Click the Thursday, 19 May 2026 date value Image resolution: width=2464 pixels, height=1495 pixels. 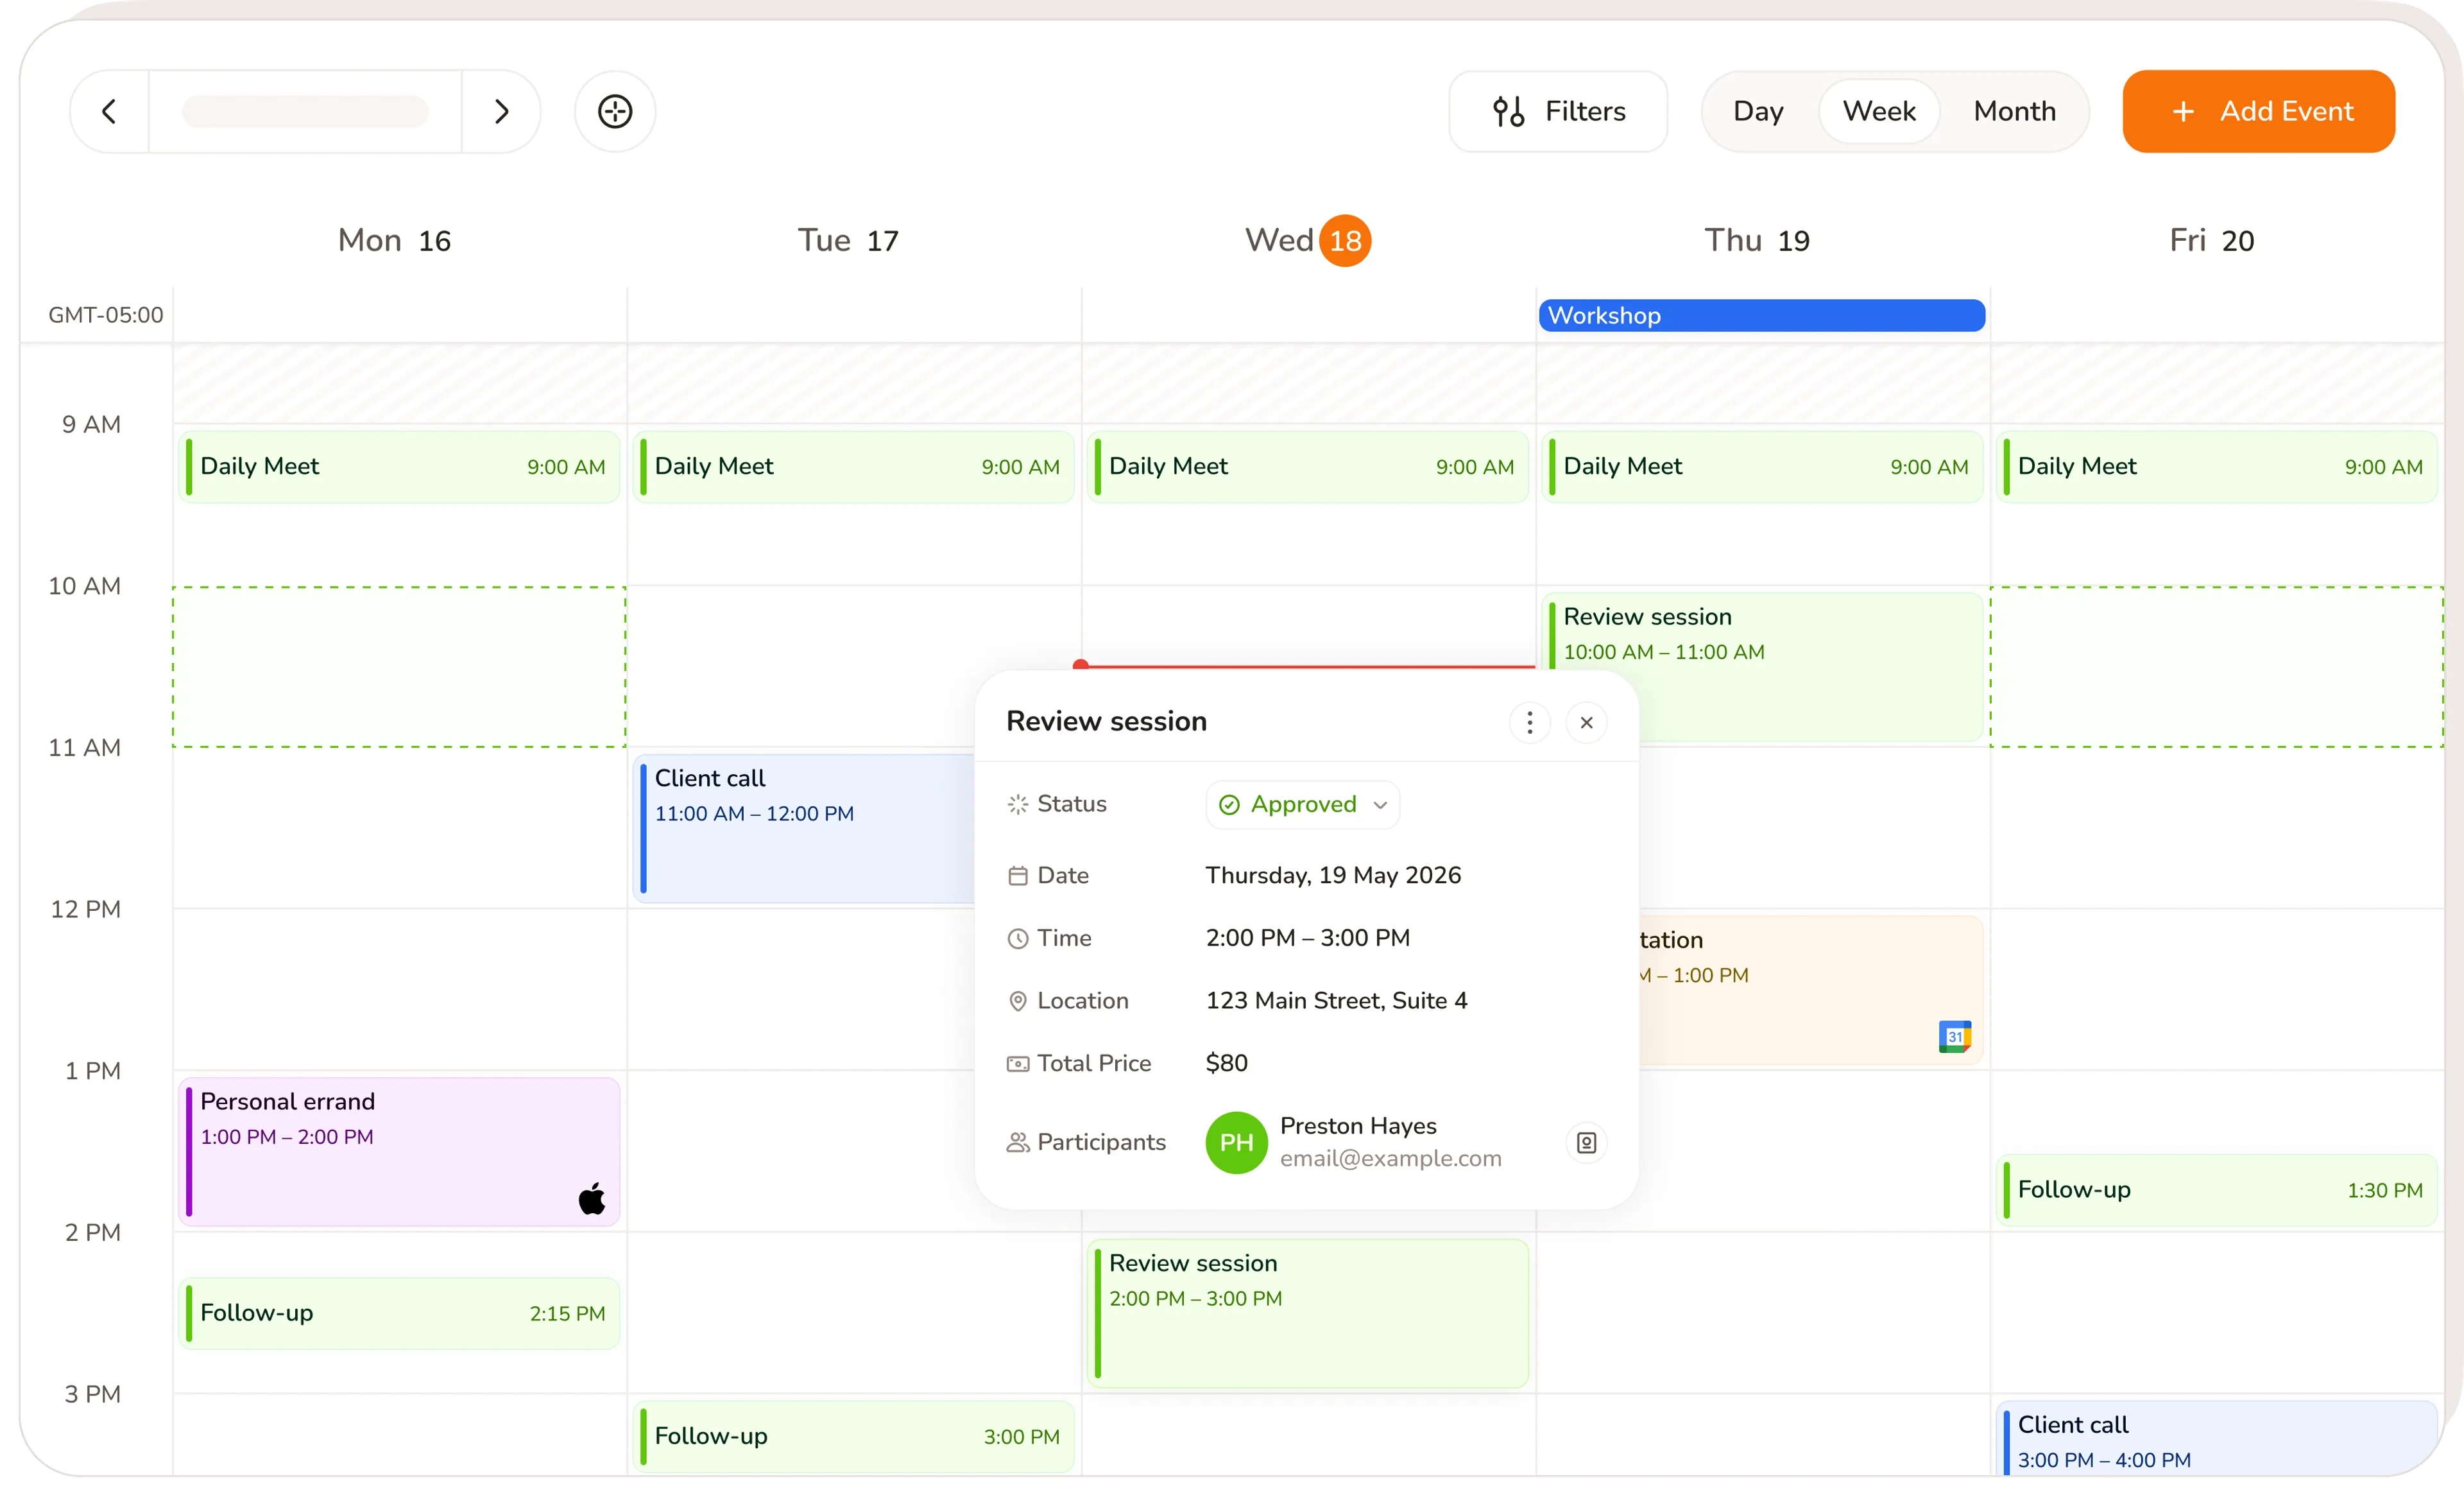pyautogui.click(x=1333, y=876)
